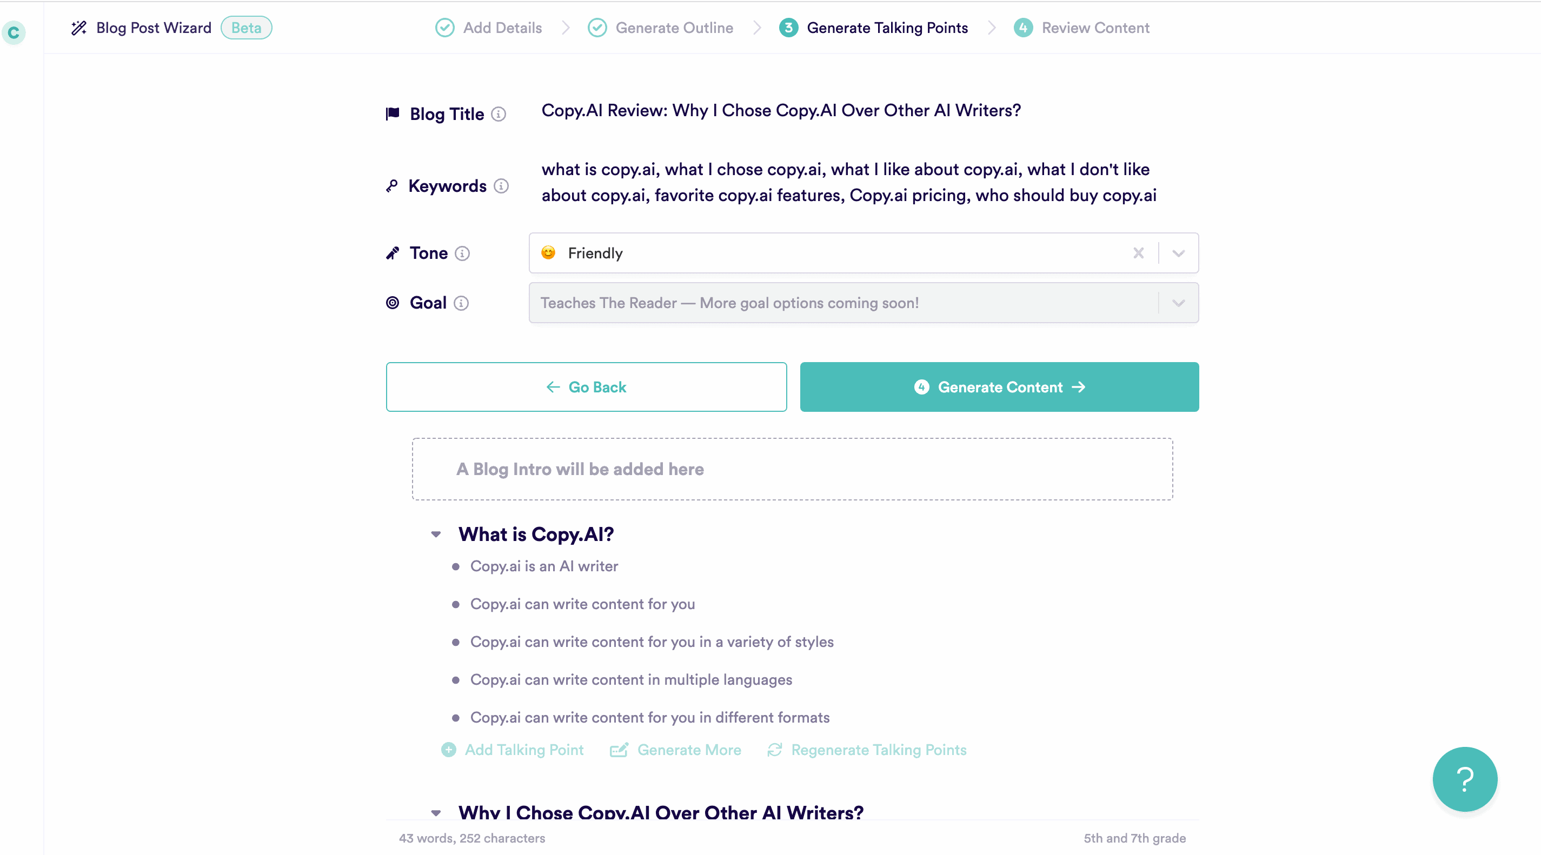Viewport: 1541px width, 855px height.
Task: Click the Tone info icon
Action: (x=462, y=253)
